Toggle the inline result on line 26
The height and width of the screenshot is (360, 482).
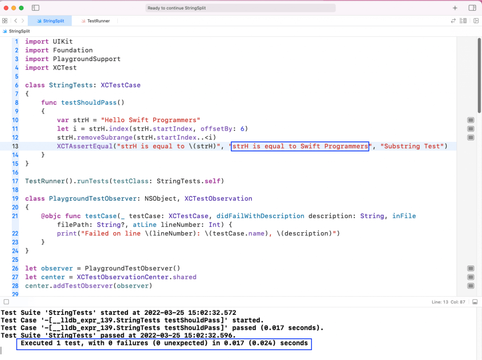tap(471, 268)
